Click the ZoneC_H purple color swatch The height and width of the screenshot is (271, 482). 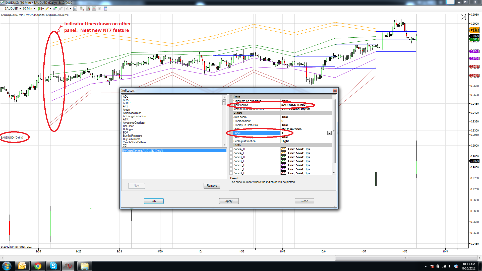(x=283, y=165)
